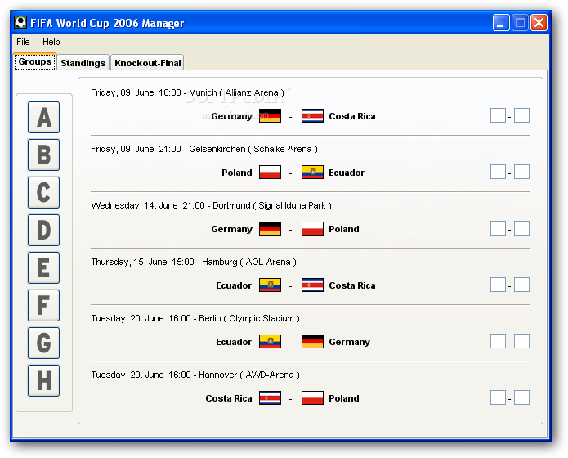
Task: Switch to the Groups tab
Action: (x=35, y=61)
